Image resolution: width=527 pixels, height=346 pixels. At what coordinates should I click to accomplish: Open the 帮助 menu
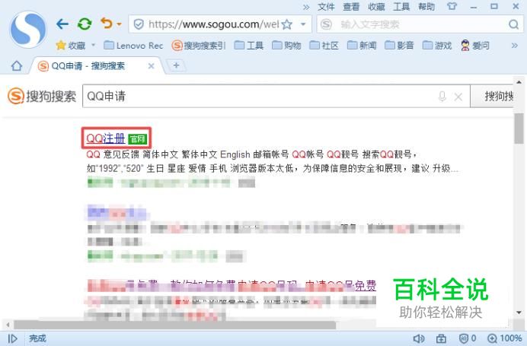[x=426, y=7]
